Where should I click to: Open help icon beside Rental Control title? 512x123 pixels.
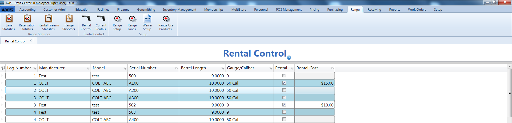click(x=289, y=58)
